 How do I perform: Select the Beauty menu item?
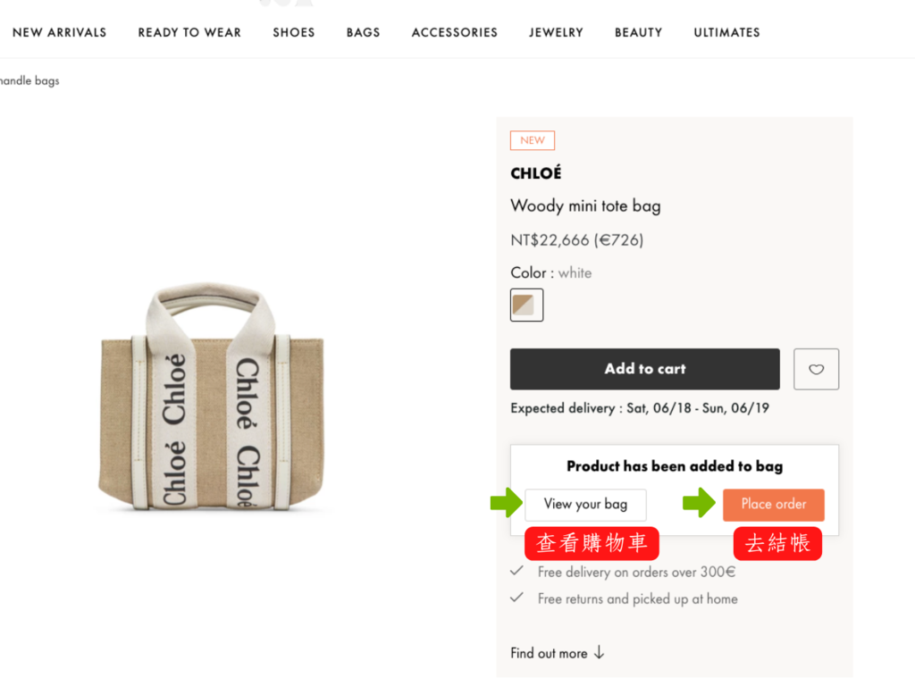tap(638, 32)
